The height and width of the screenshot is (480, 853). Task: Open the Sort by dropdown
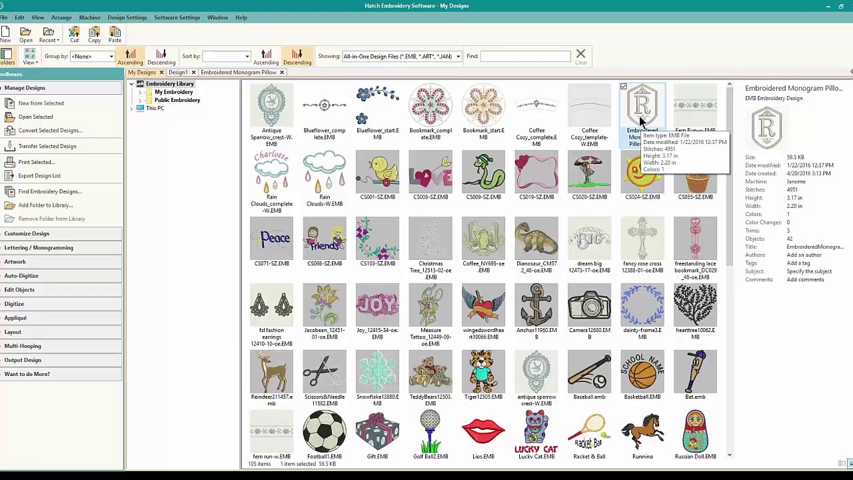247,57
